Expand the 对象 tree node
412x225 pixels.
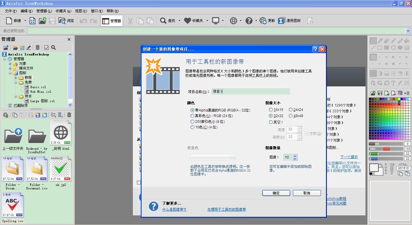coord(10,64)
